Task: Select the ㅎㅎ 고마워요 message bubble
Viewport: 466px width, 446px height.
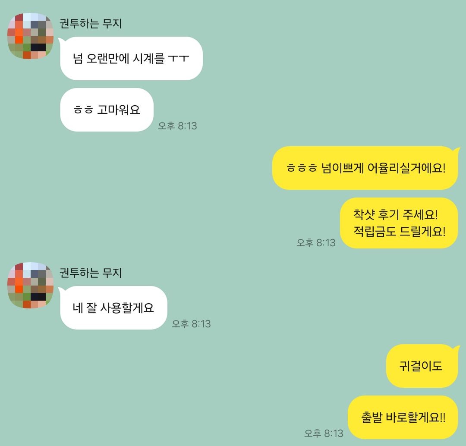Action: tap(107, 110)
